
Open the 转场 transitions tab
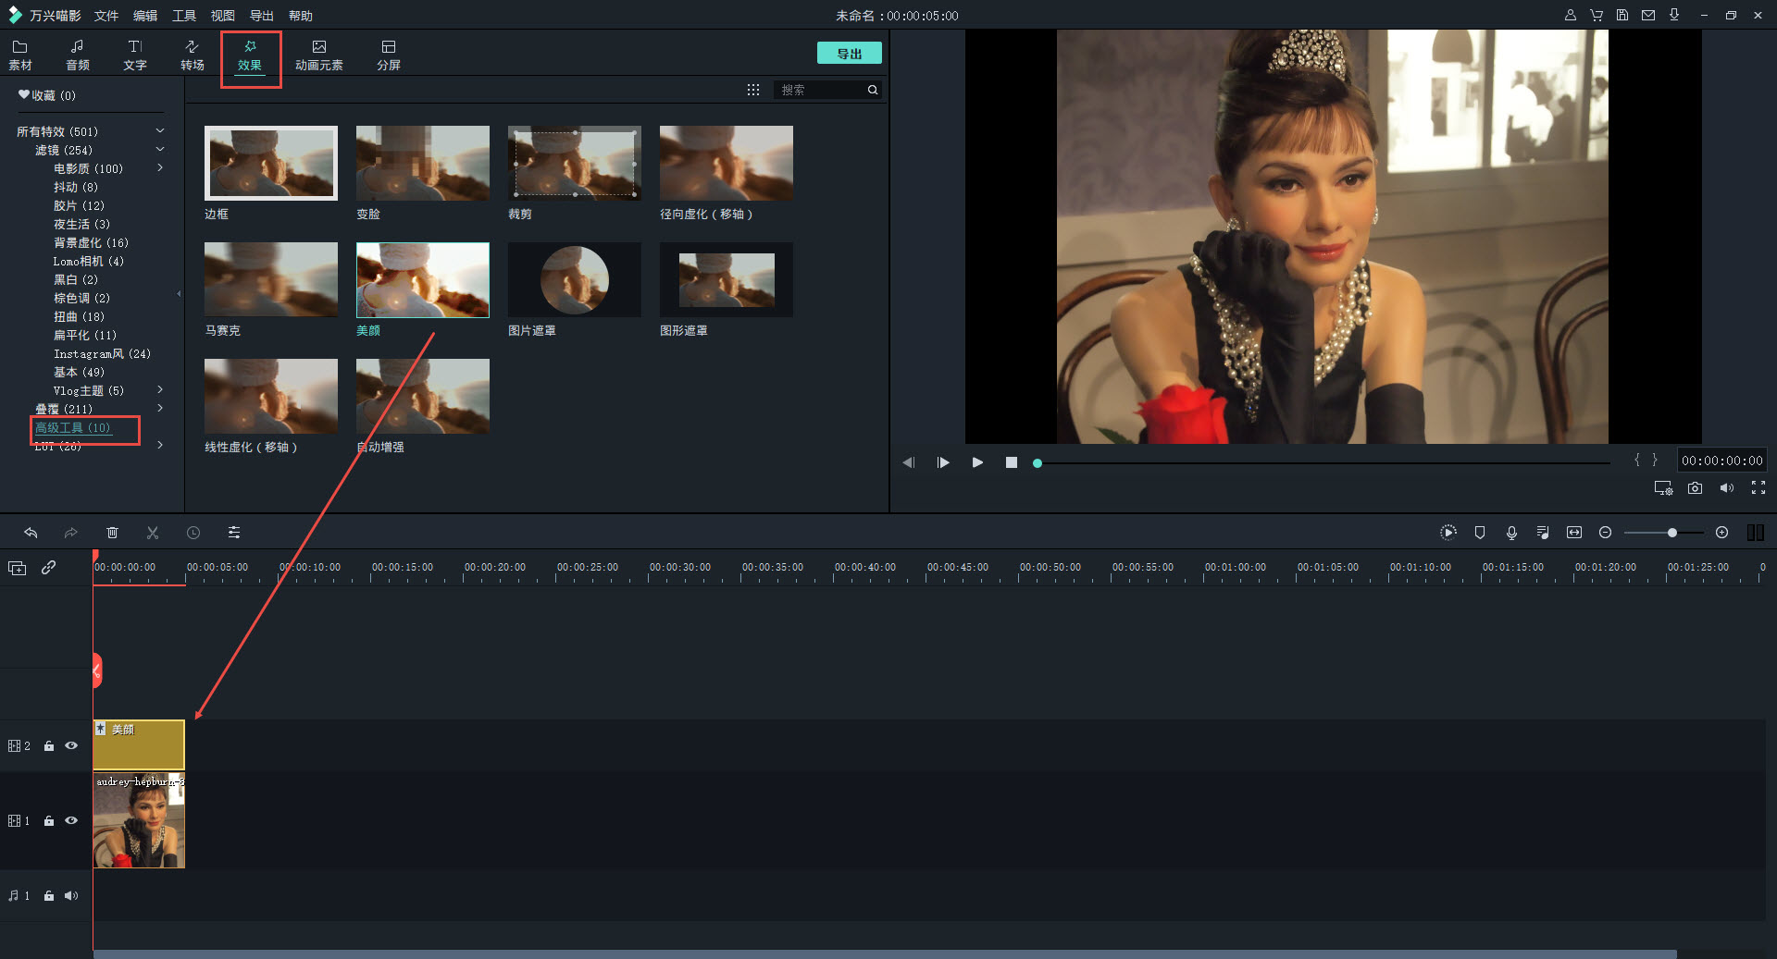[x=192, y=55]
